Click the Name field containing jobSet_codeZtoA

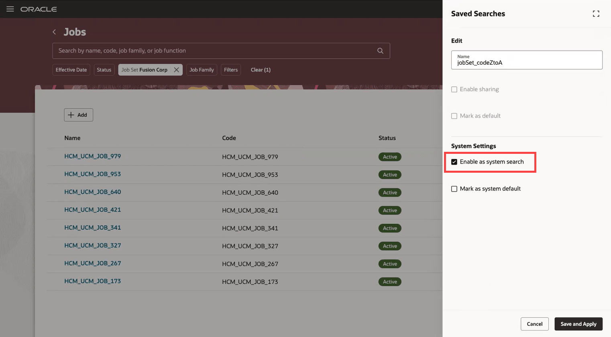point(526,62)
